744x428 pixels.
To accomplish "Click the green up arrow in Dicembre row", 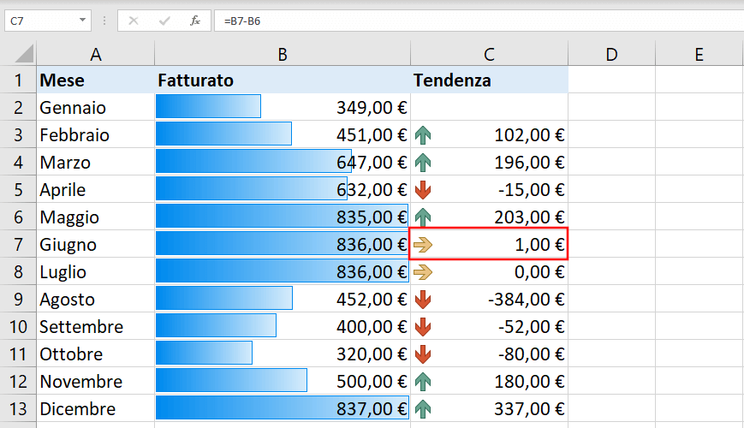I will [423, 409].
